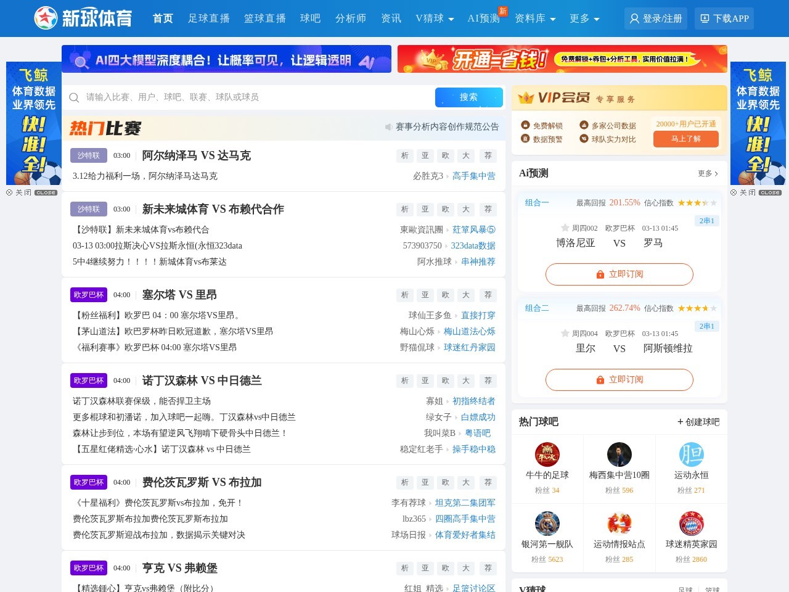The height and width of the screenshot is (592, 789).
Task: Open the search by clicking magnifier icon
Action: (74, 97)
